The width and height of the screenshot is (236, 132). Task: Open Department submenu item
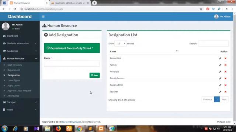tap(14, 70)
